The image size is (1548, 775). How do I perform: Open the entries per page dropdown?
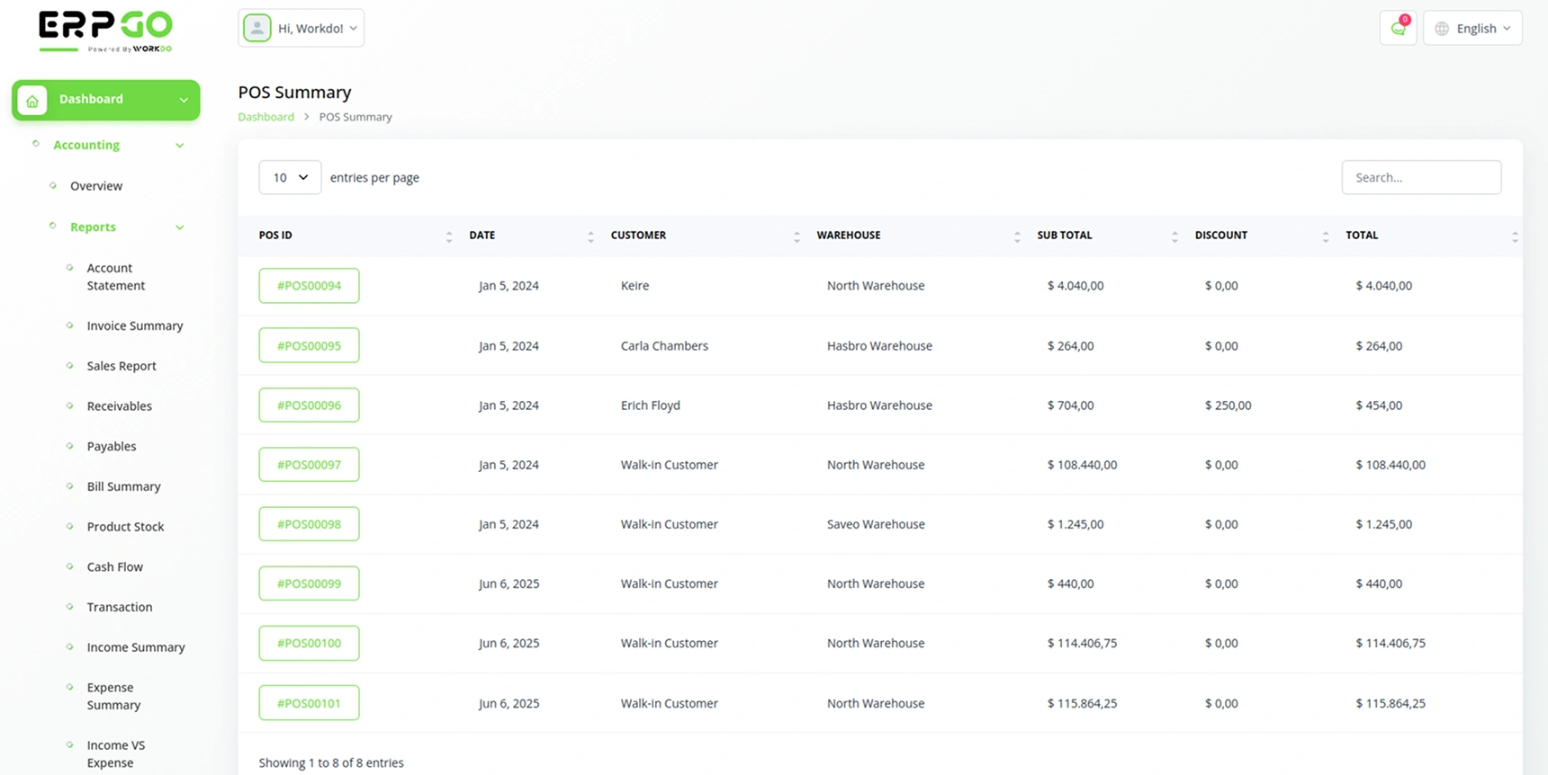[x=290, y=177]
